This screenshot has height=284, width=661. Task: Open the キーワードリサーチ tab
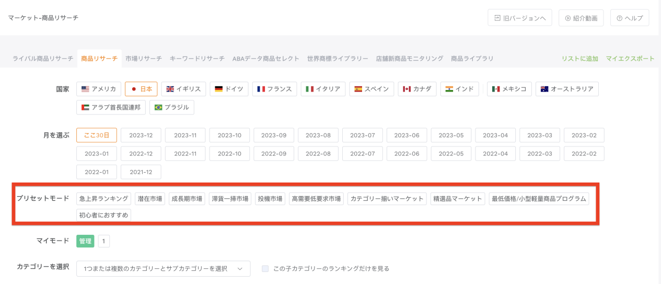click(197, 59)
